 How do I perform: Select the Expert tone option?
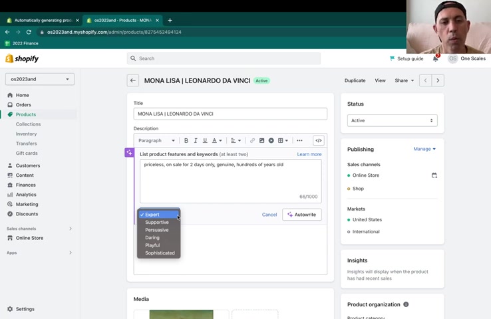(159, 215)
